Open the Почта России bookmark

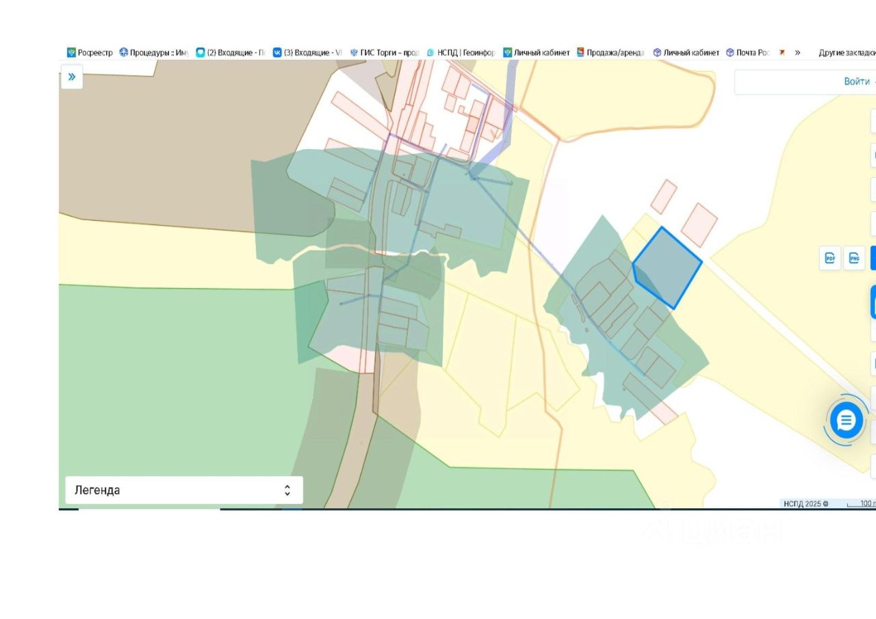(748, 53)
